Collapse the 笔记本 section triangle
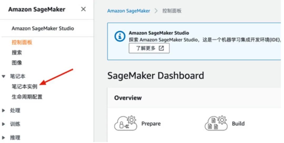Screen dimensions: 284x143 (x=4, y=76)
